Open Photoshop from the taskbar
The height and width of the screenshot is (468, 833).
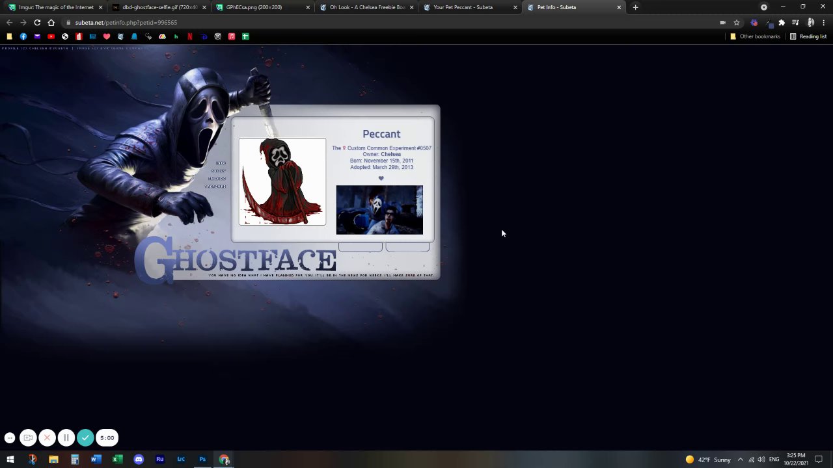[x=202, y=460]
